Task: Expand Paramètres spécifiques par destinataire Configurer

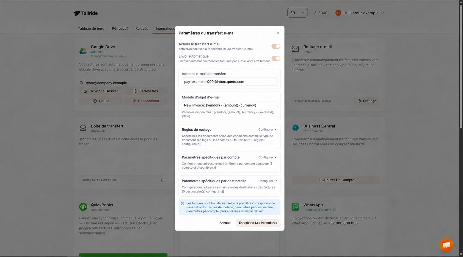Action: [x=268, y=181]
